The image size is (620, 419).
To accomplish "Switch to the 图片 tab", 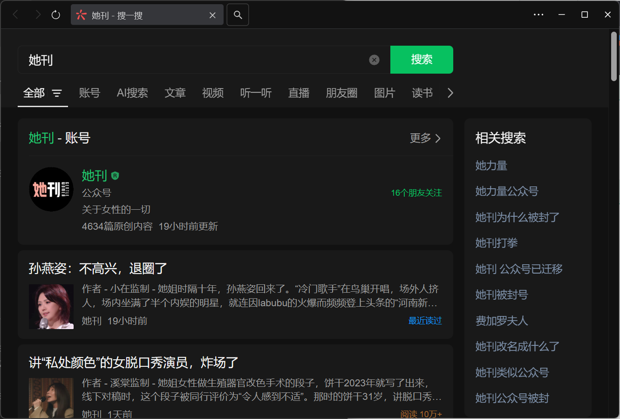I will coord(385,93).
